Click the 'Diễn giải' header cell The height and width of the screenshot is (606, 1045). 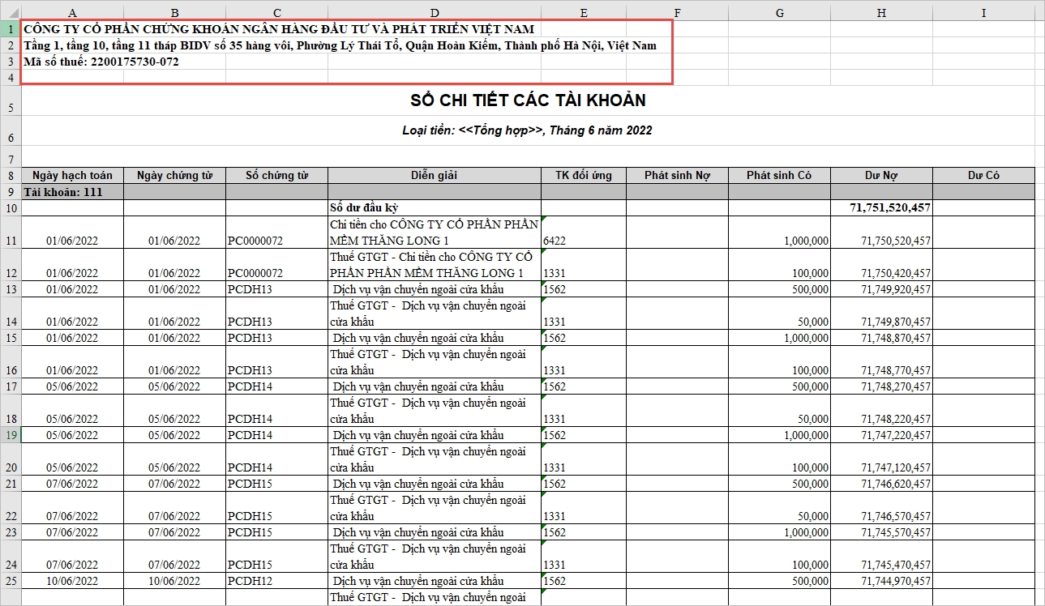click(x=435, y=176)
